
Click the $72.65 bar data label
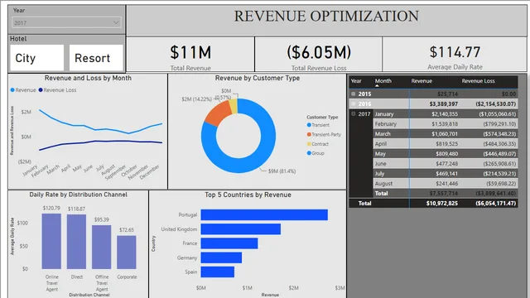tap(127, 230)
